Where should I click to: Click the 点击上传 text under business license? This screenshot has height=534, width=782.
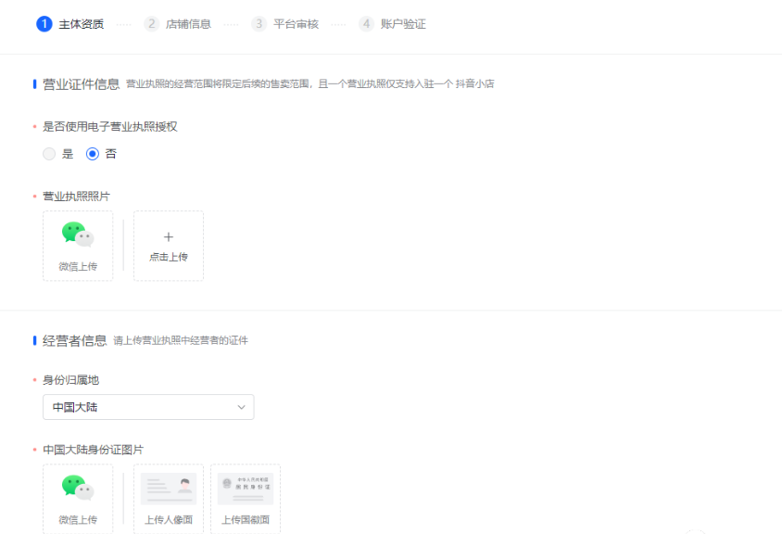pyautogui.click(x=169, y=257)
